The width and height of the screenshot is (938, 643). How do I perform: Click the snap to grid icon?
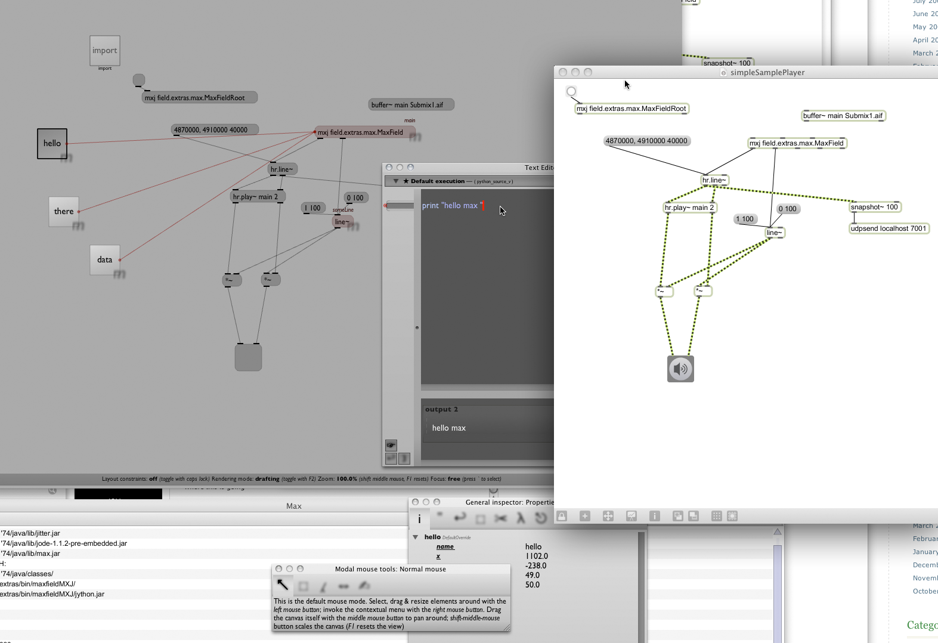point(732,516)
